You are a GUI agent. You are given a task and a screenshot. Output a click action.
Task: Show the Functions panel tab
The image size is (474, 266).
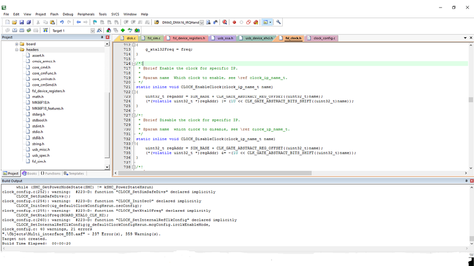(50, 173)
